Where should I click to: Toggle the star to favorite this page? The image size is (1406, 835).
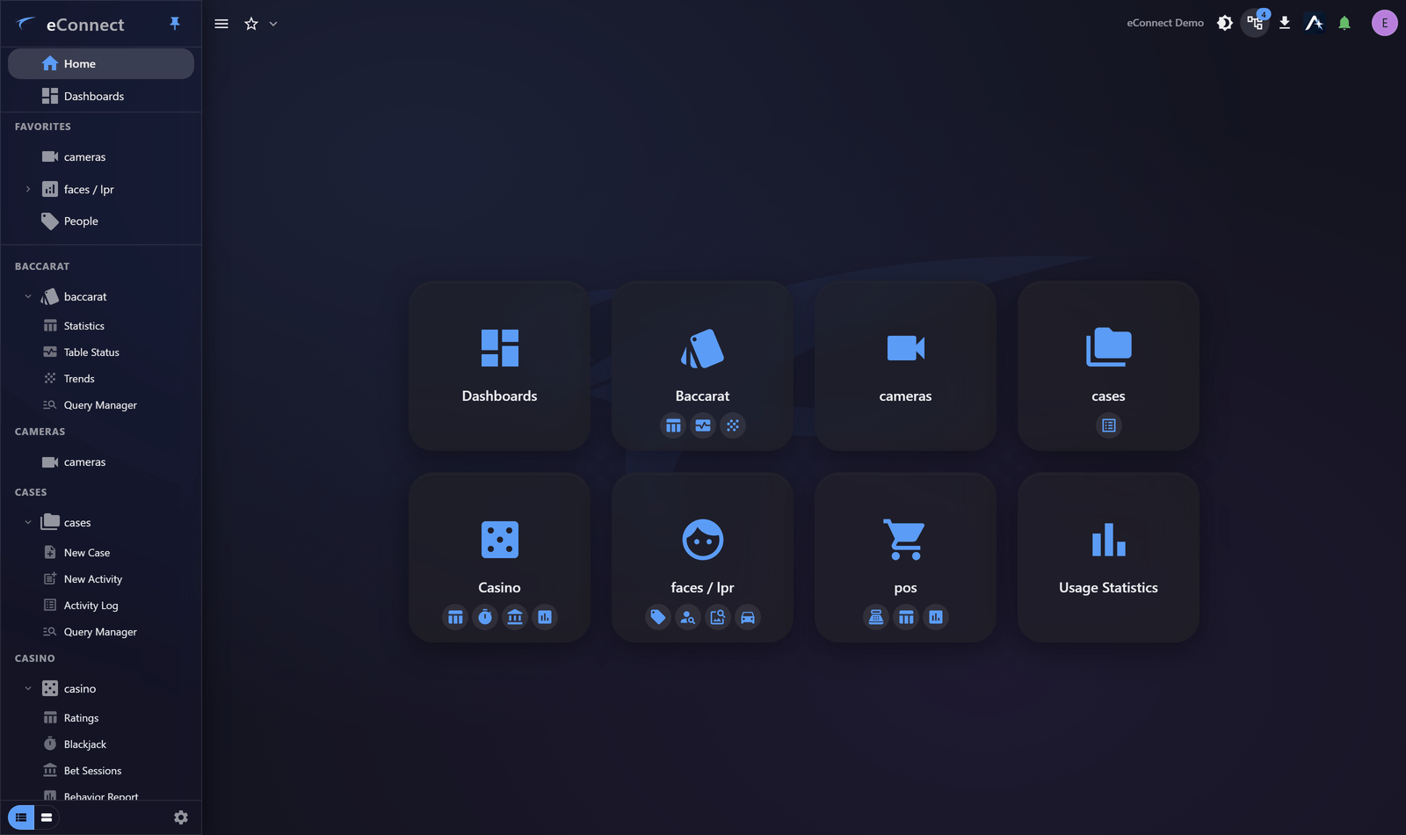tap(251, 24)
